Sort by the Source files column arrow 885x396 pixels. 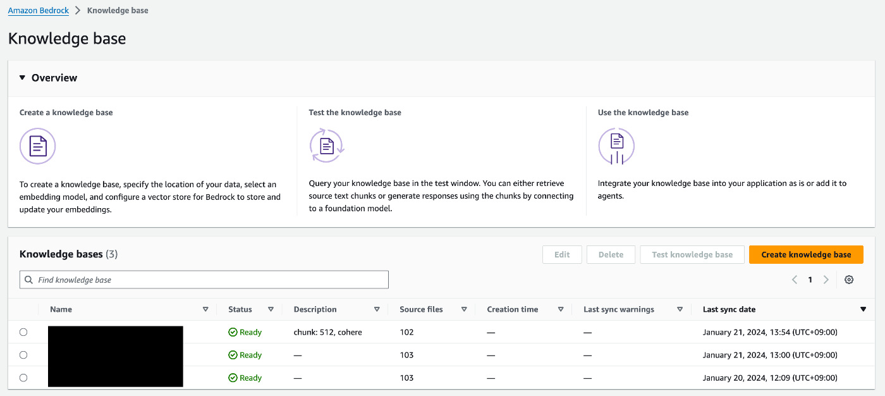464,309
